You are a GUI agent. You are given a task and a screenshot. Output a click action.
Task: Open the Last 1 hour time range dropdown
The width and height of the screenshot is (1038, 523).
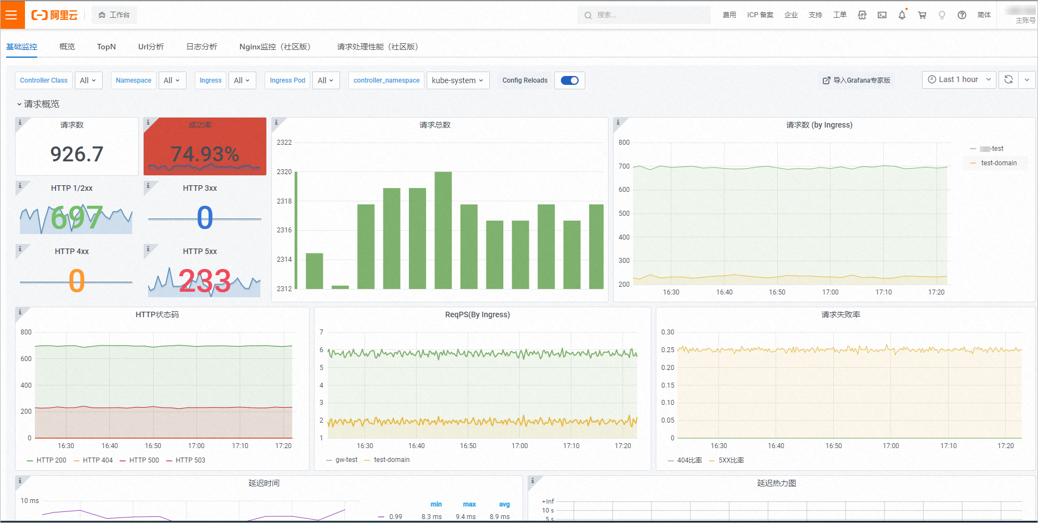[959, 80]
